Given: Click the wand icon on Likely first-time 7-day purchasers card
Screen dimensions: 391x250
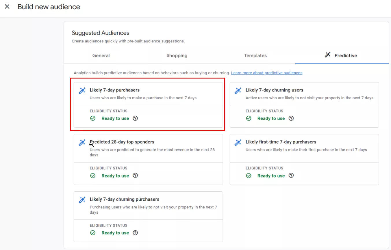Looking at the screenshot, I should pos(238,142).
